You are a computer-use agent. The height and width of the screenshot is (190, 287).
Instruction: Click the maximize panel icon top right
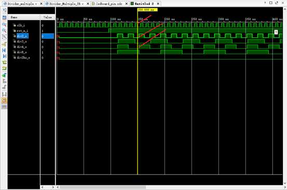[271, 3]
